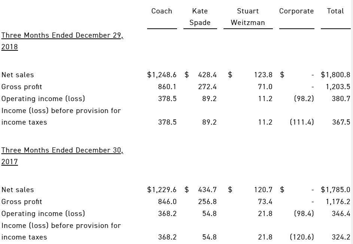The height and width of the screenshot is (244, 353).
Task: Click the Coach column header
Action: 162,11
